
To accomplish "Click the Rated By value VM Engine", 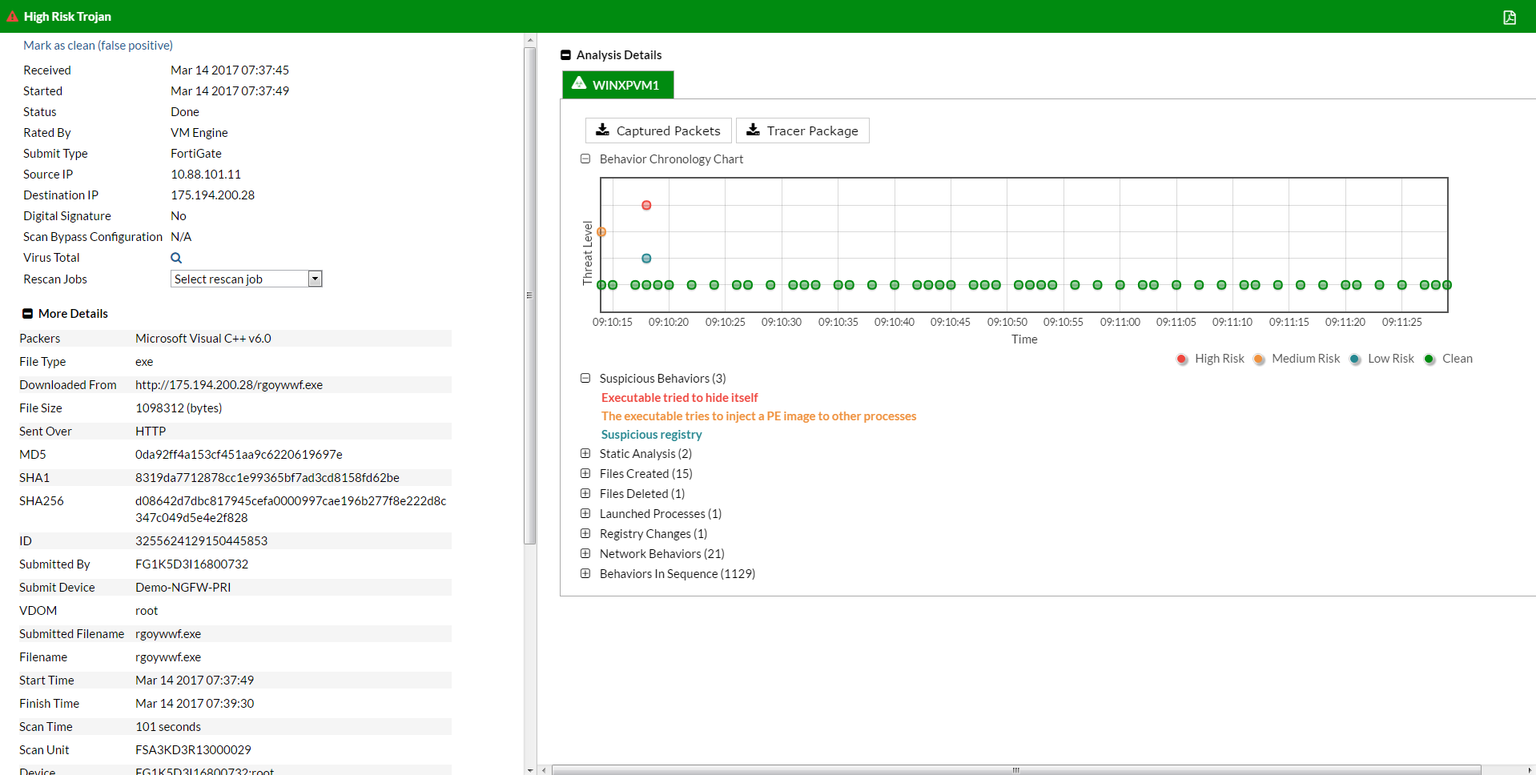I will click(x=199, y=133).
